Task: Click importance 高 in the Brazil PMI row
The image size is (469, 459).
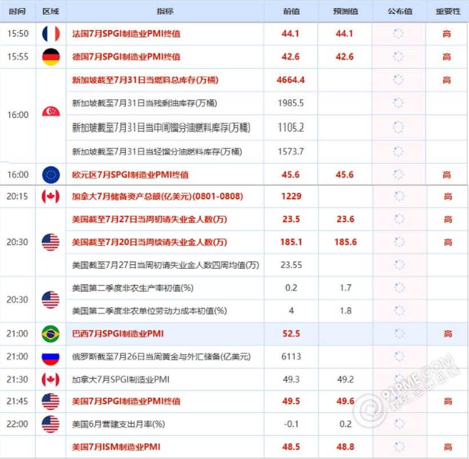Action: pos(448,333)
